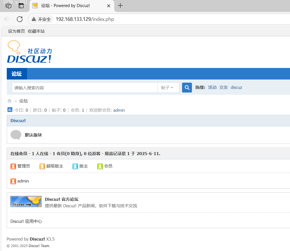Close the Discuz! browser tab
290x251 pixels.
click(x=109, y=6)
